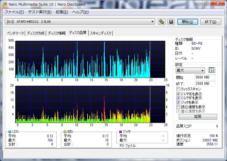Image resolution: width=227 pixels, height=161 pixels.
Task: Toggle the ジッタを表示 checkbox
Action: 178,102
